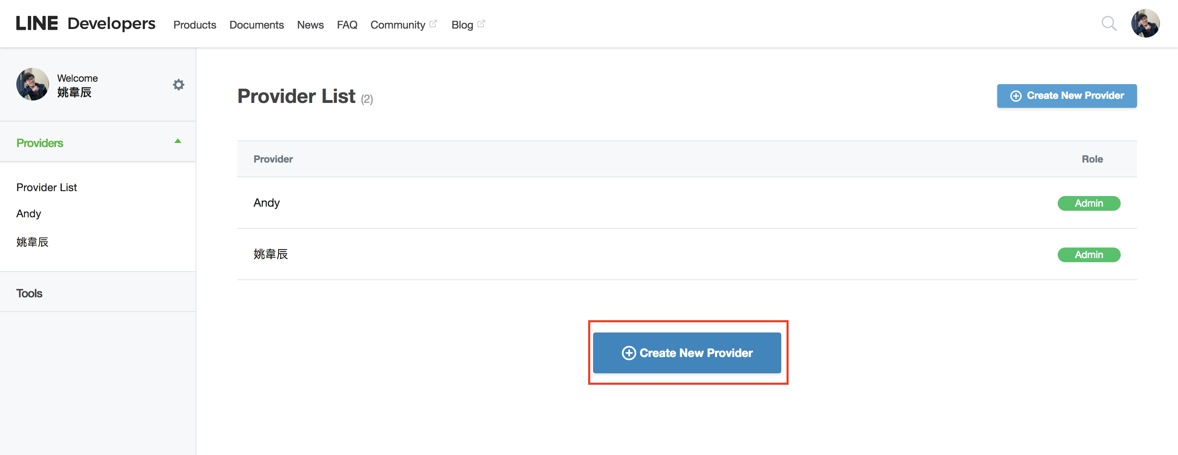Click the LINE Developers logo
Screen dimensions: 1178x455
click(x=85, y=23)
